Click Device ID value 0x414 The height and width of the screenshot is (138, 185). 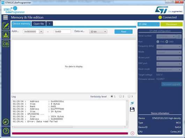tap(178, 127)
